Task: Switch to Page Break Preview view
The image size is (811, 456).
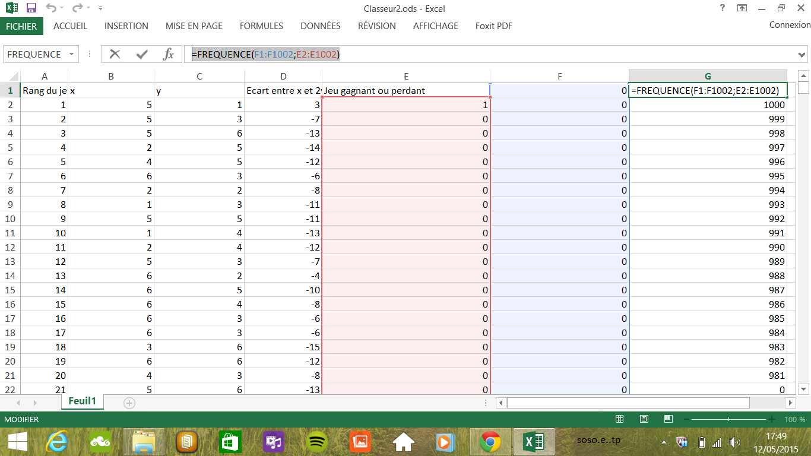Action: pos(667,419)
